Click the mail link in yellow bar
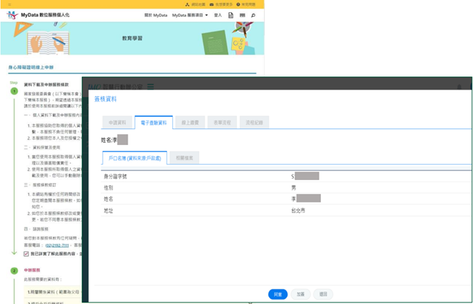Screen dimensions: 474x304 point(221,4)
